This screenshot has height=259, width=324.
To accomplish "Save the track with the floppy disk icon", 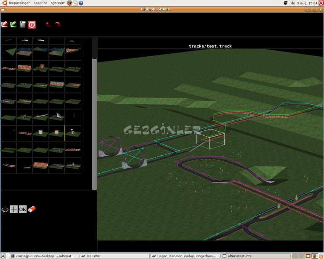I will (23, 24).
